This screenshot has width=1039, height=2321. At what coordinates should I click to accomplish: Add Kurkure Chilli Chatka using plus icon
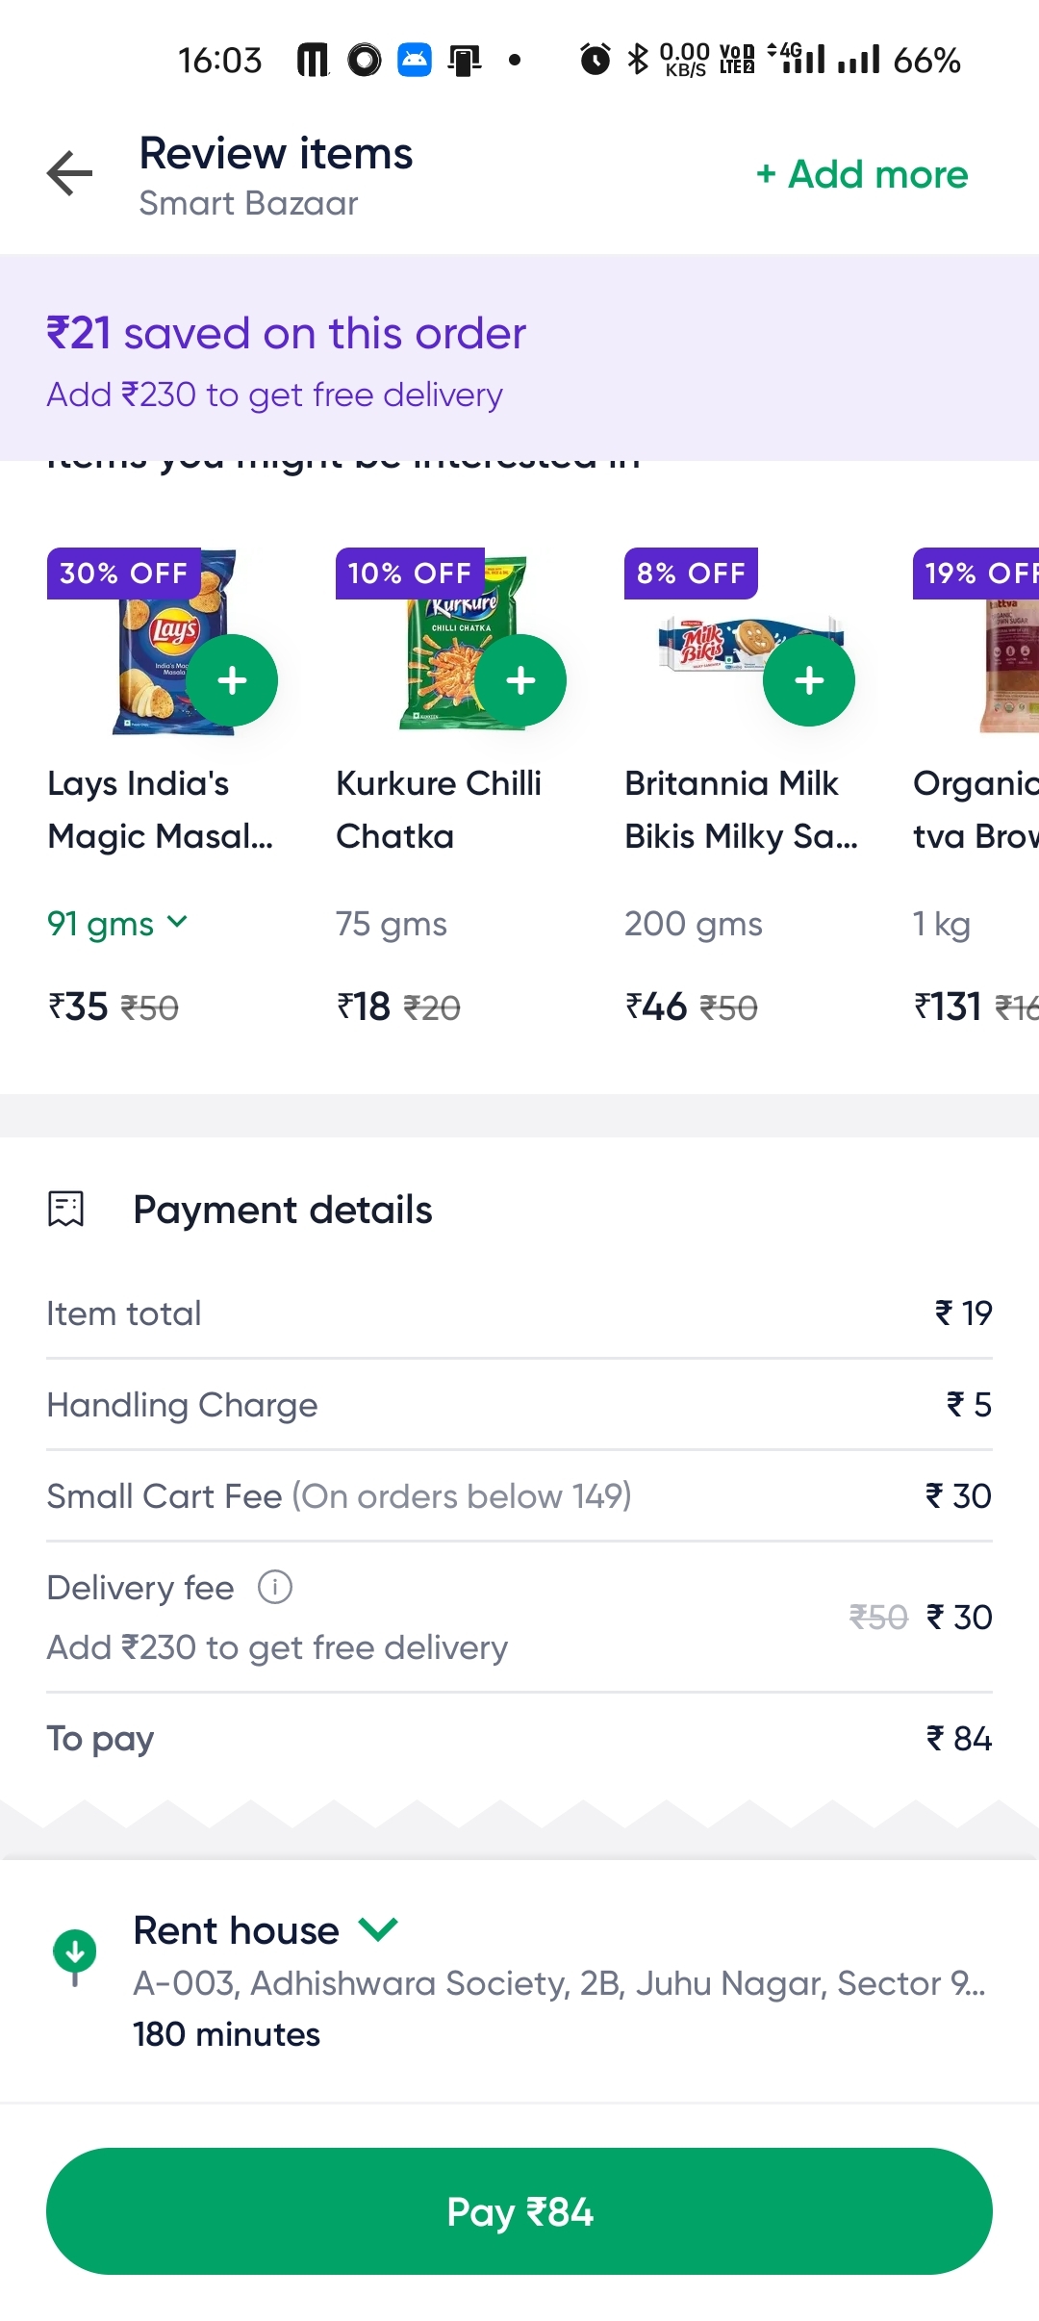(x=520, y=680)
